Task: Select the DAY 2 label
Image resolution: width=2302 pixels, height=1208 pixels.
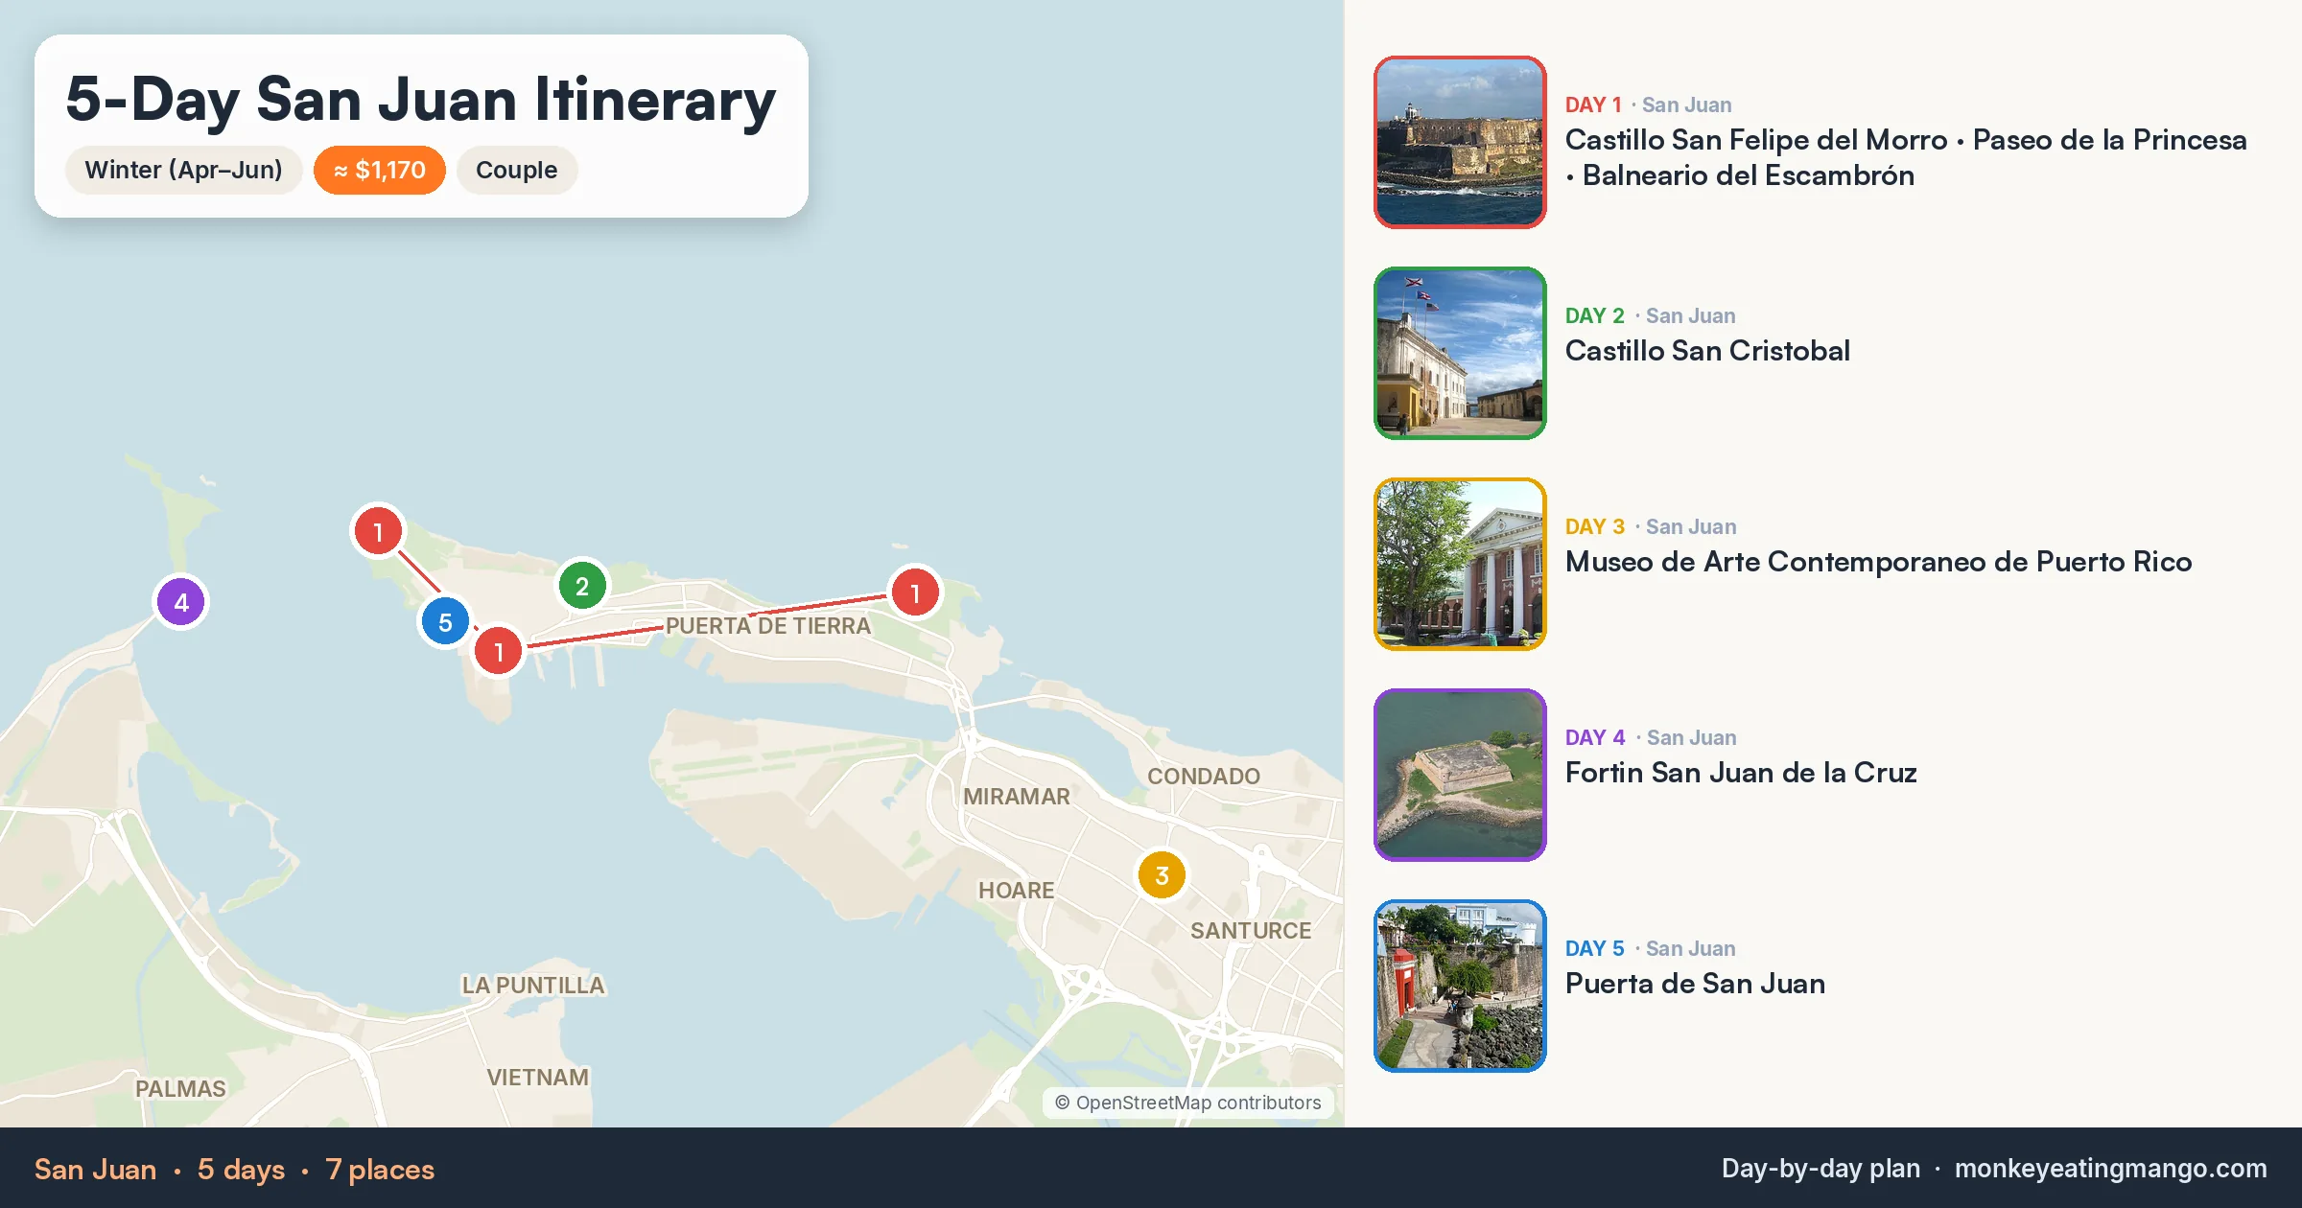Action: [x=1595, y=315]
